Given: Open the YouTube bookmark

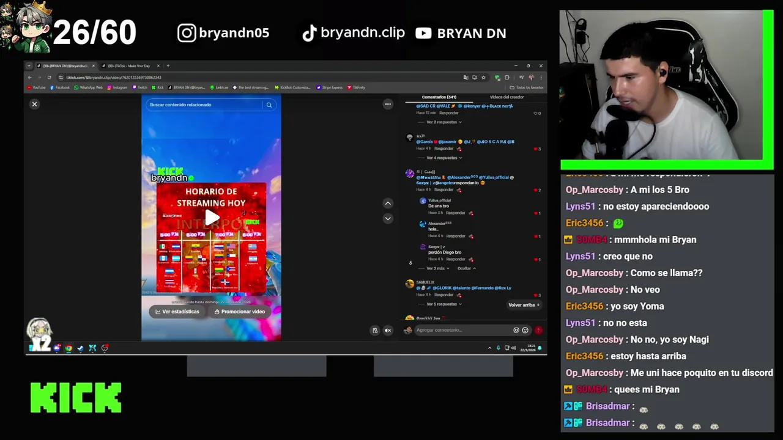Looking at the screenshot, I should (36, 87).
